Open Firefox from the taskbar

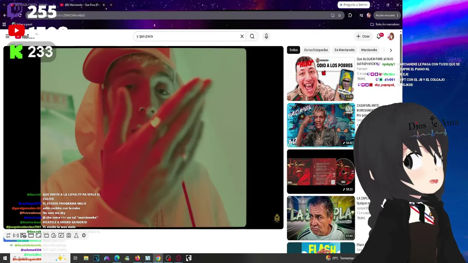point(137,258)
